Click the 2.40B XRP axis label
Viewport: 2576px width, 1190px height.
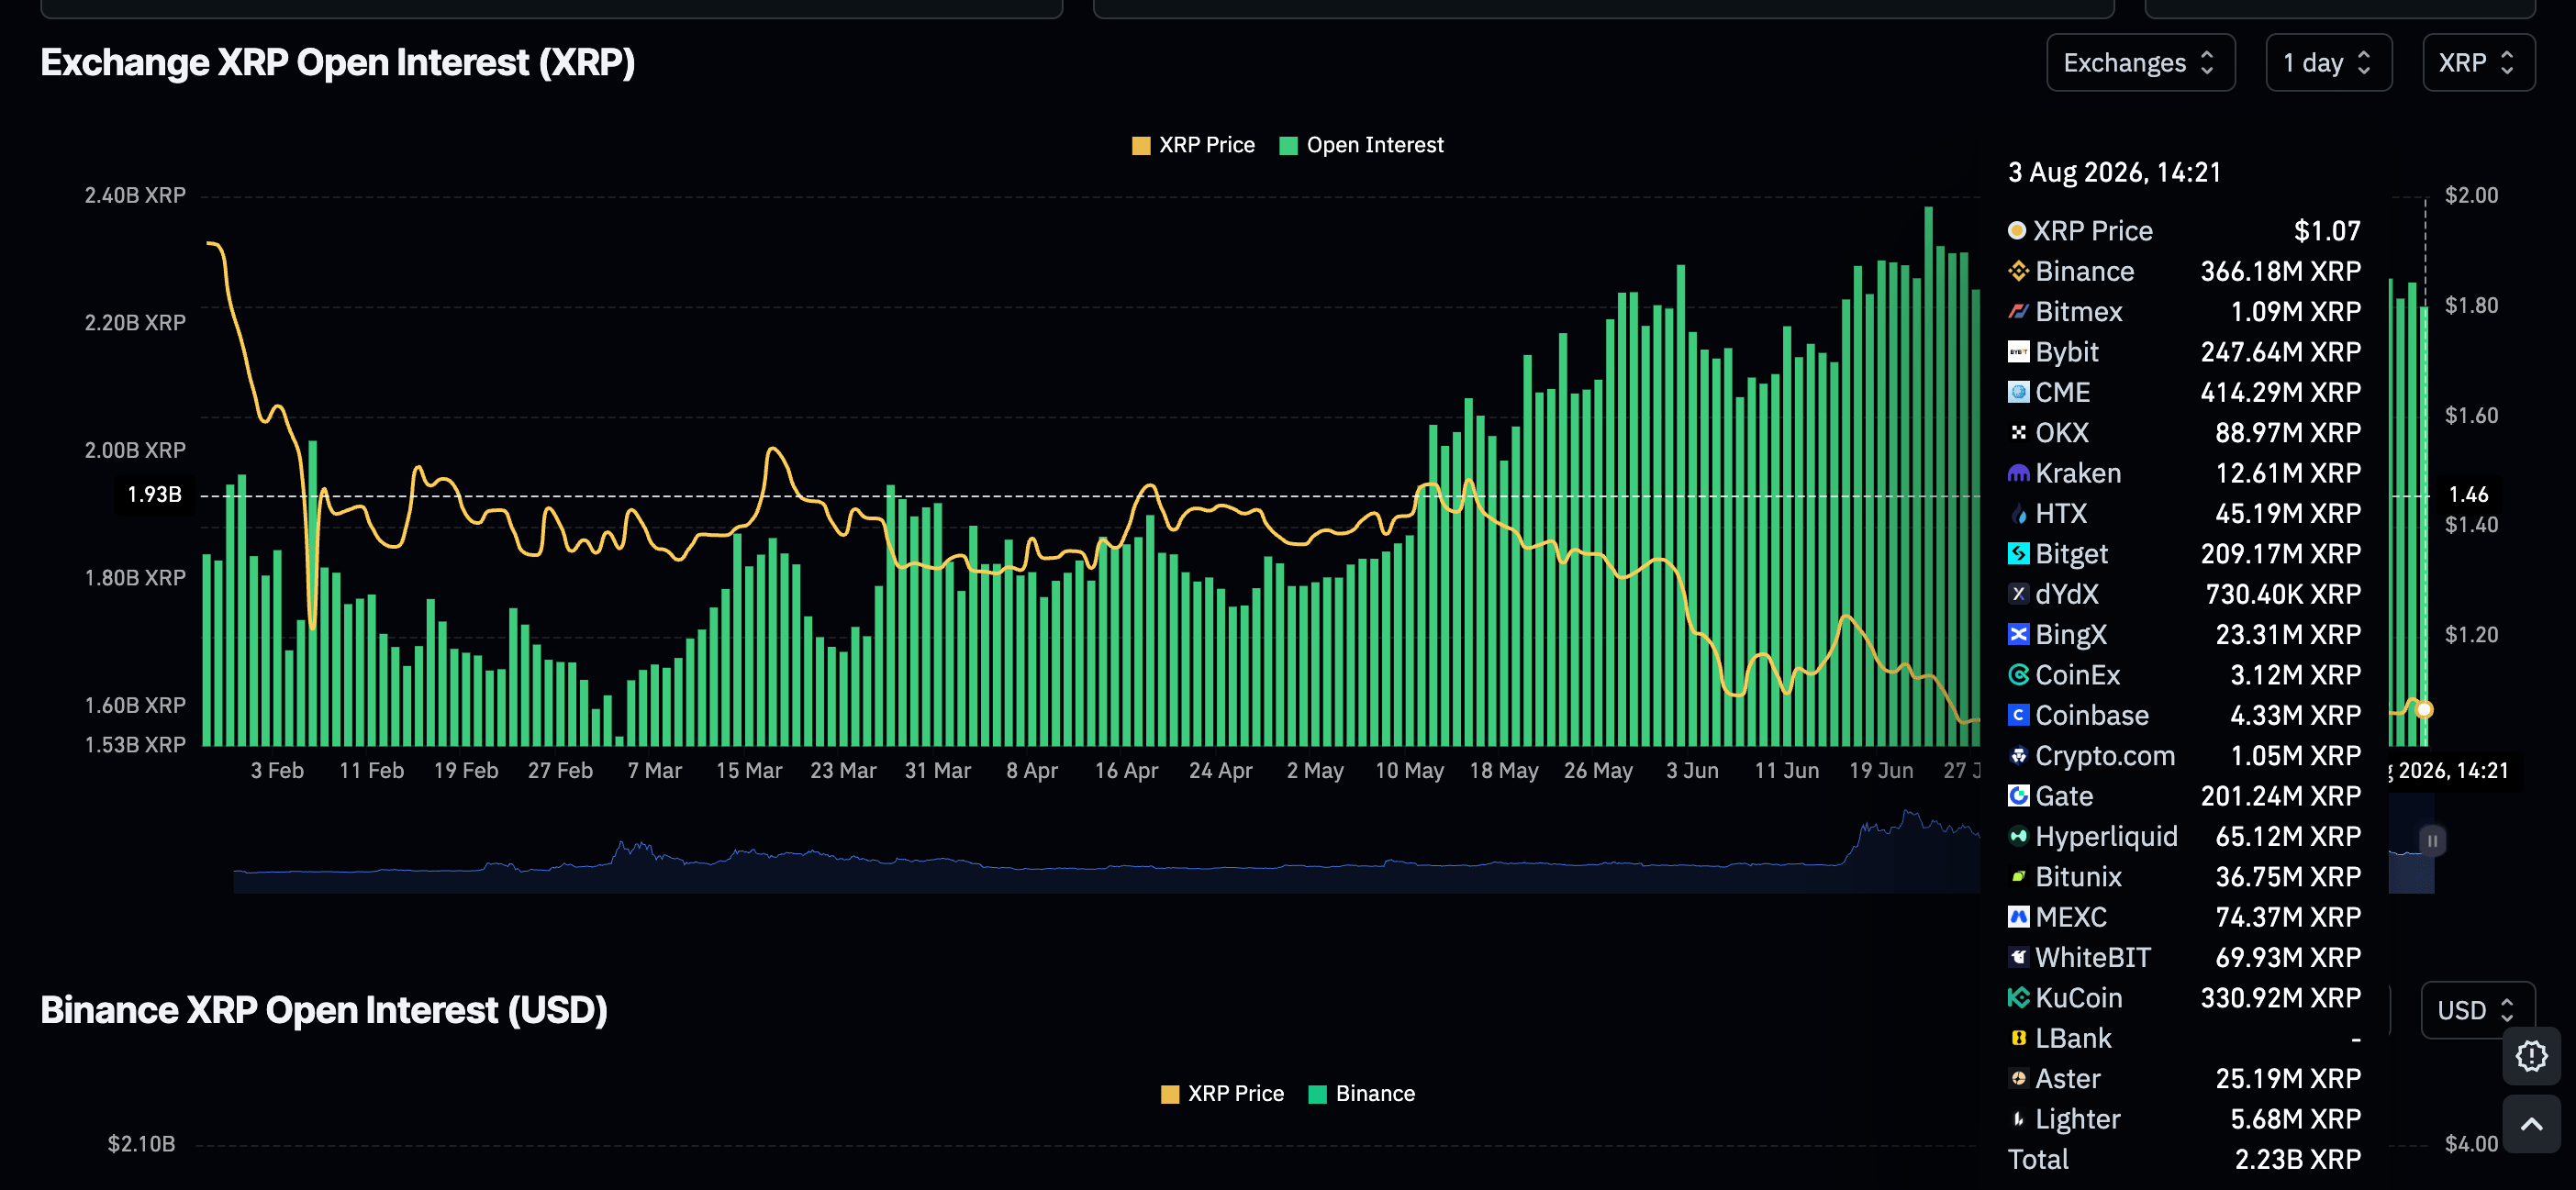[x=135, y=195]
